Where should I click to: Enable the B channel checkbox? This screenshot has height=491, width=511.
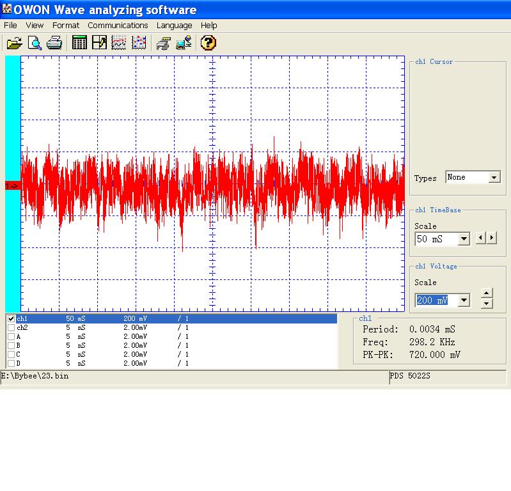(x=11, y=345)
